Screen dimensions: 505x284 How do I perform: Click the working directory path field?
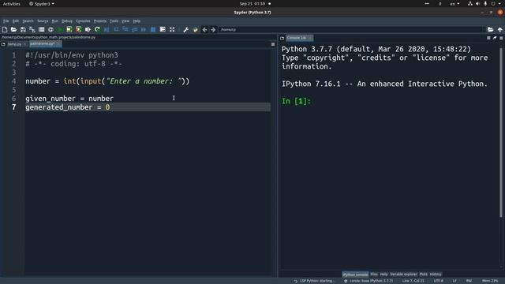point(352,30)
